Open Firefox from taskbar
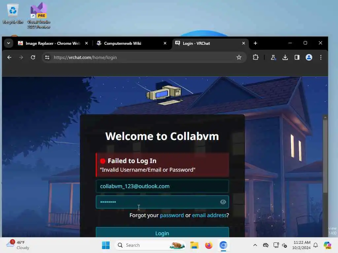 click(209, 245)
